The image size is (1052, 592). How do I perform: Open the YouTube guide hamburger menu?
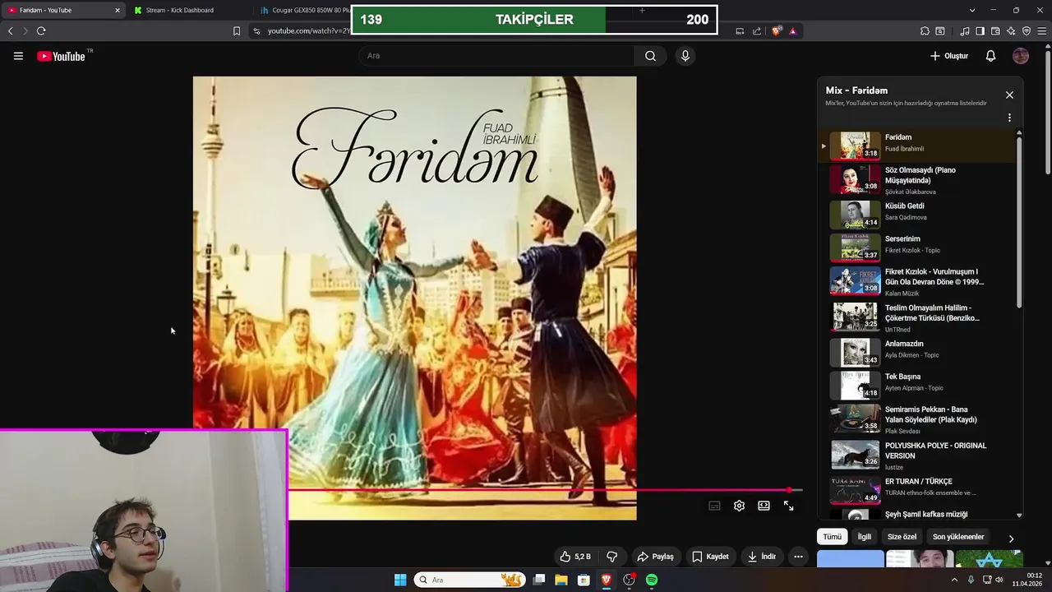click(18, 56)
